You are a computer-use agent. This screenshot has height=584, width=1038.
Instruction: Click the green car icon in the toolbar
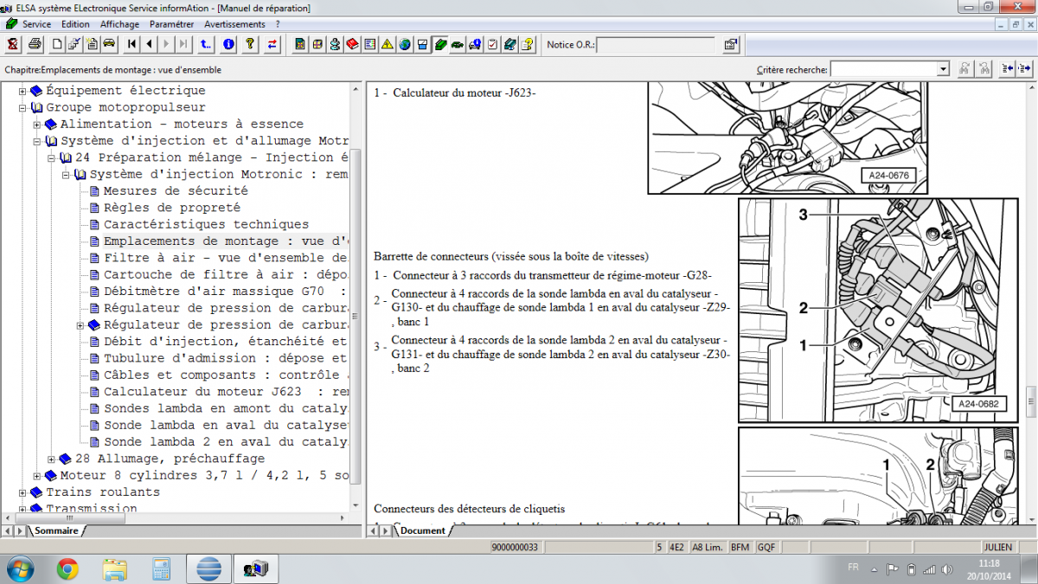458,44
